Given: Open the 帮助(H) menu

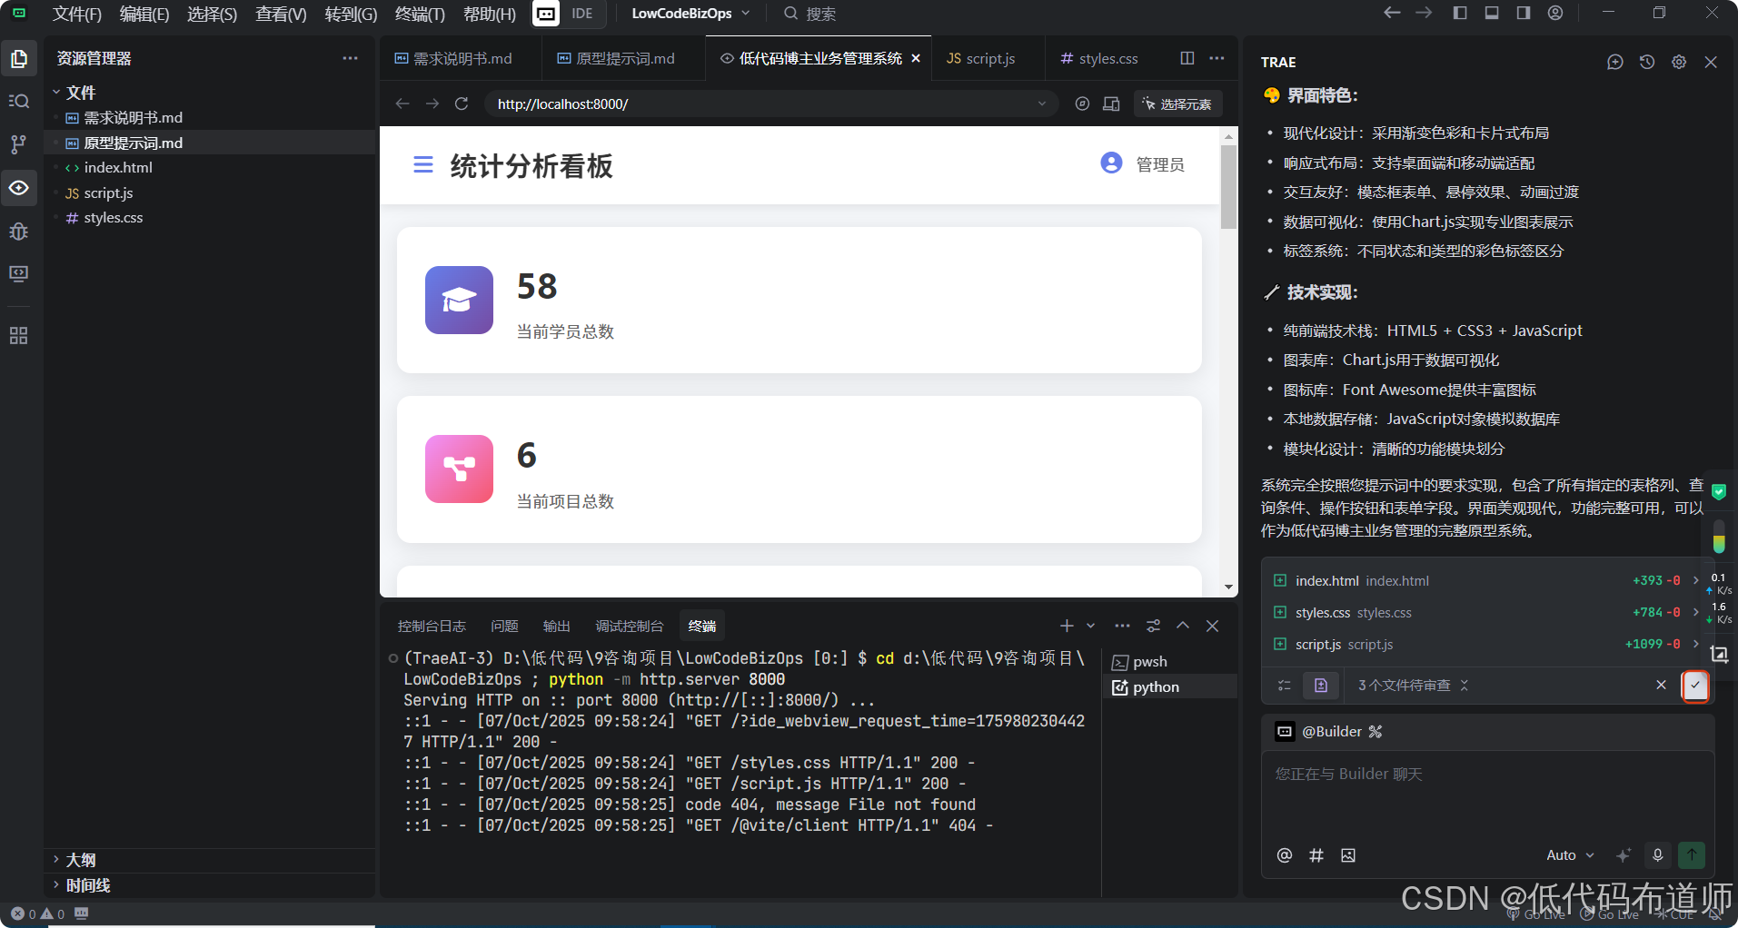Looking at the screenshot, I should [x=490, y=14].
